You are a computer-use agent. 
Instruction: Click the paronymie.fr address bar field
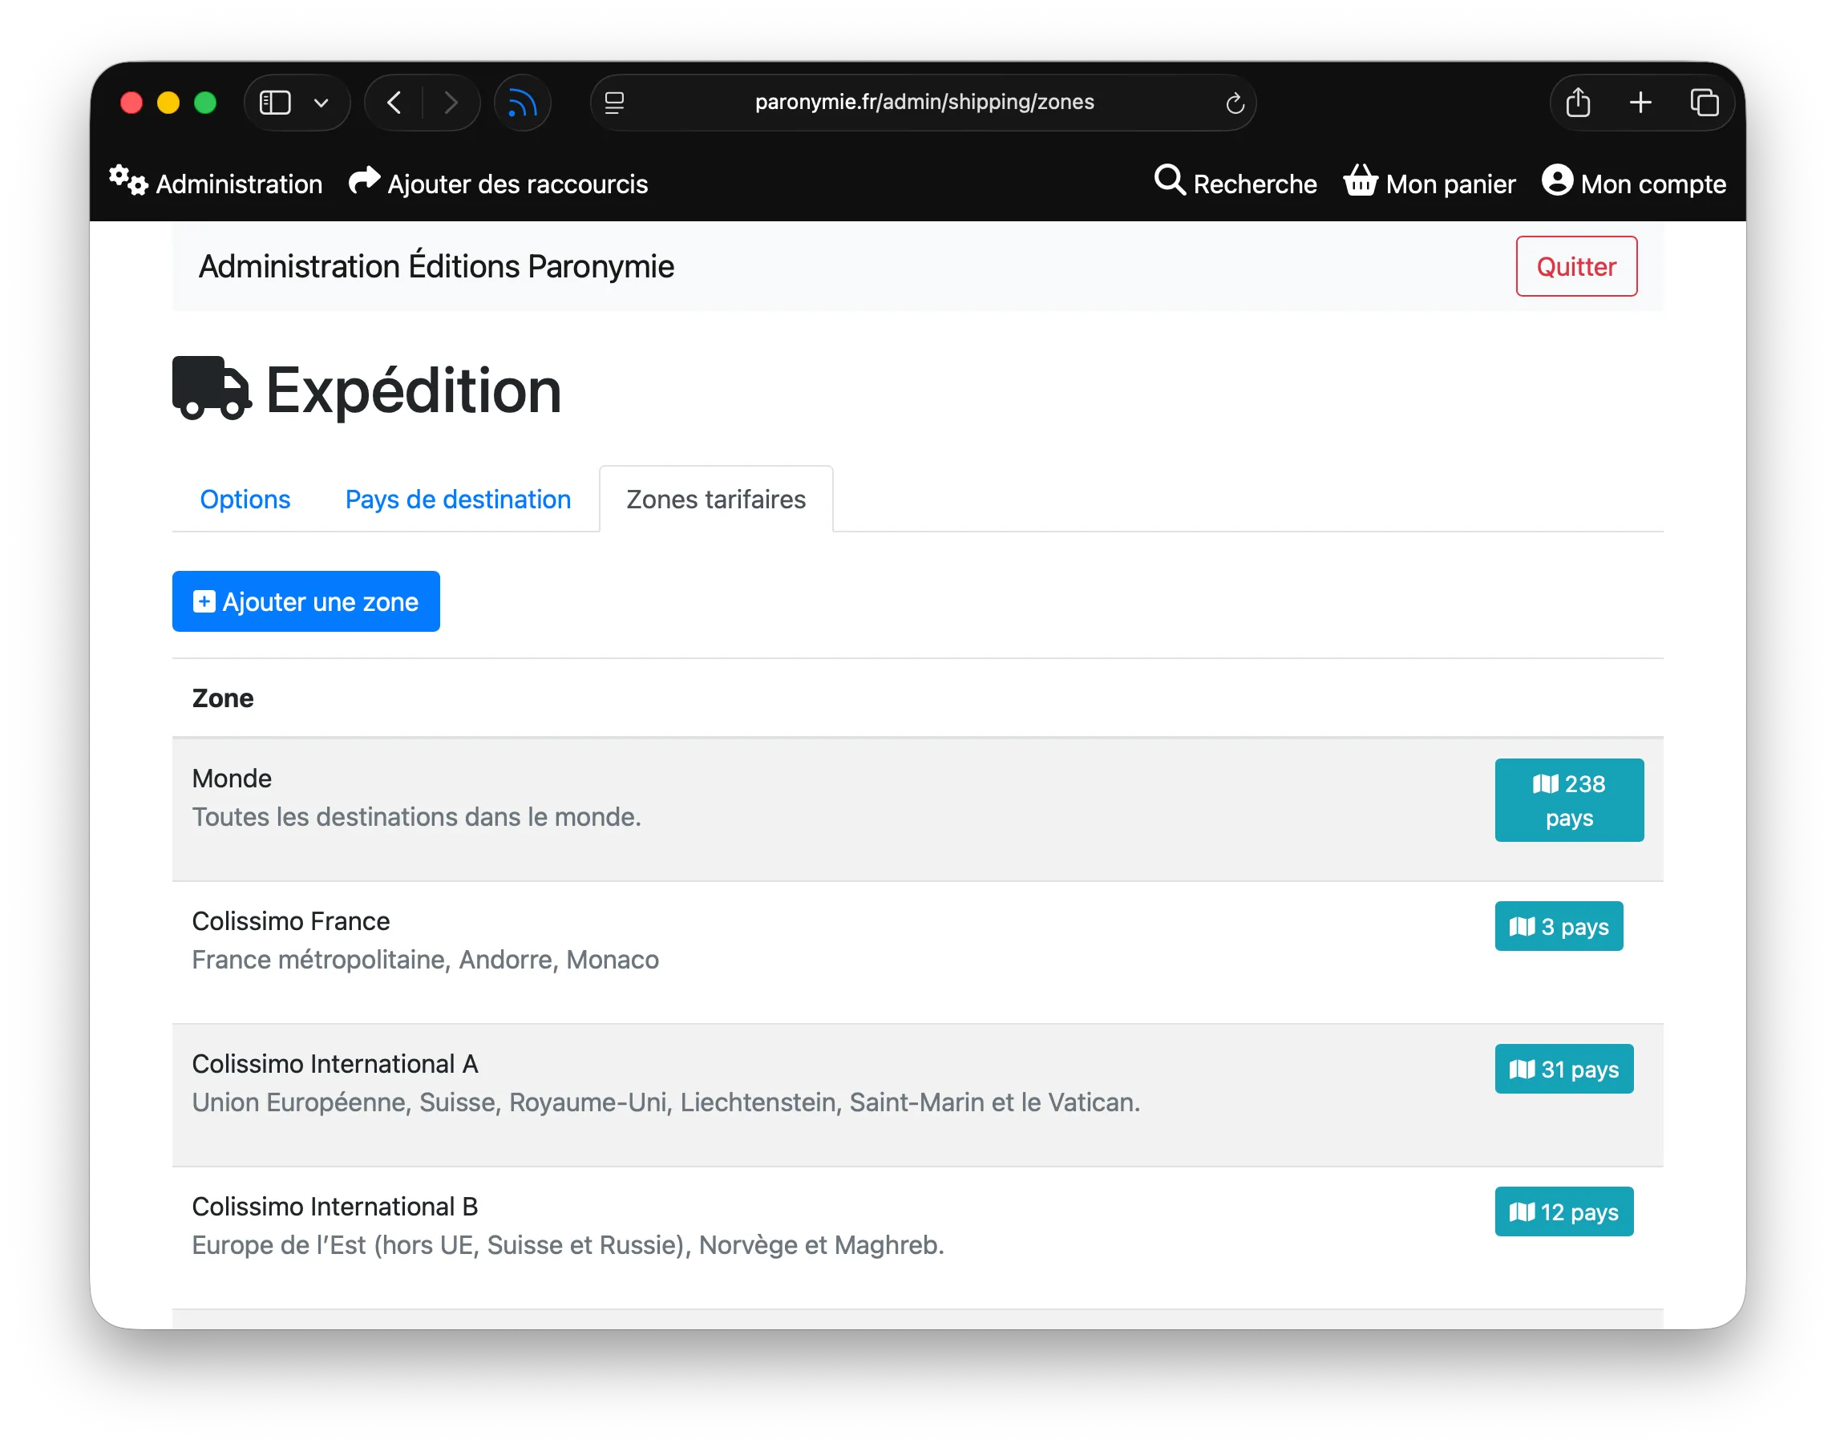point(924,103)
